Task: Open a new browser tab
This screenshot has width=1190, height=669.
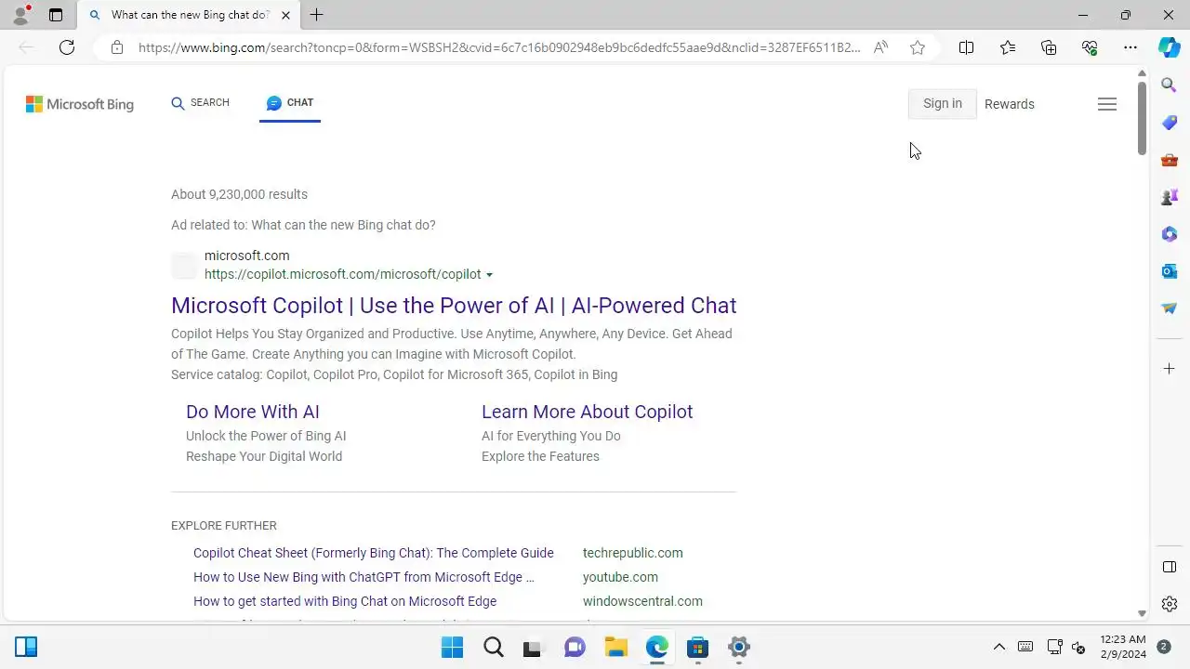Action: point(317,15)
